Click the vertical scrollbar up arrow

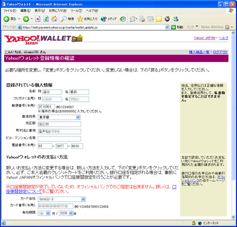click(x=233, y=33)
